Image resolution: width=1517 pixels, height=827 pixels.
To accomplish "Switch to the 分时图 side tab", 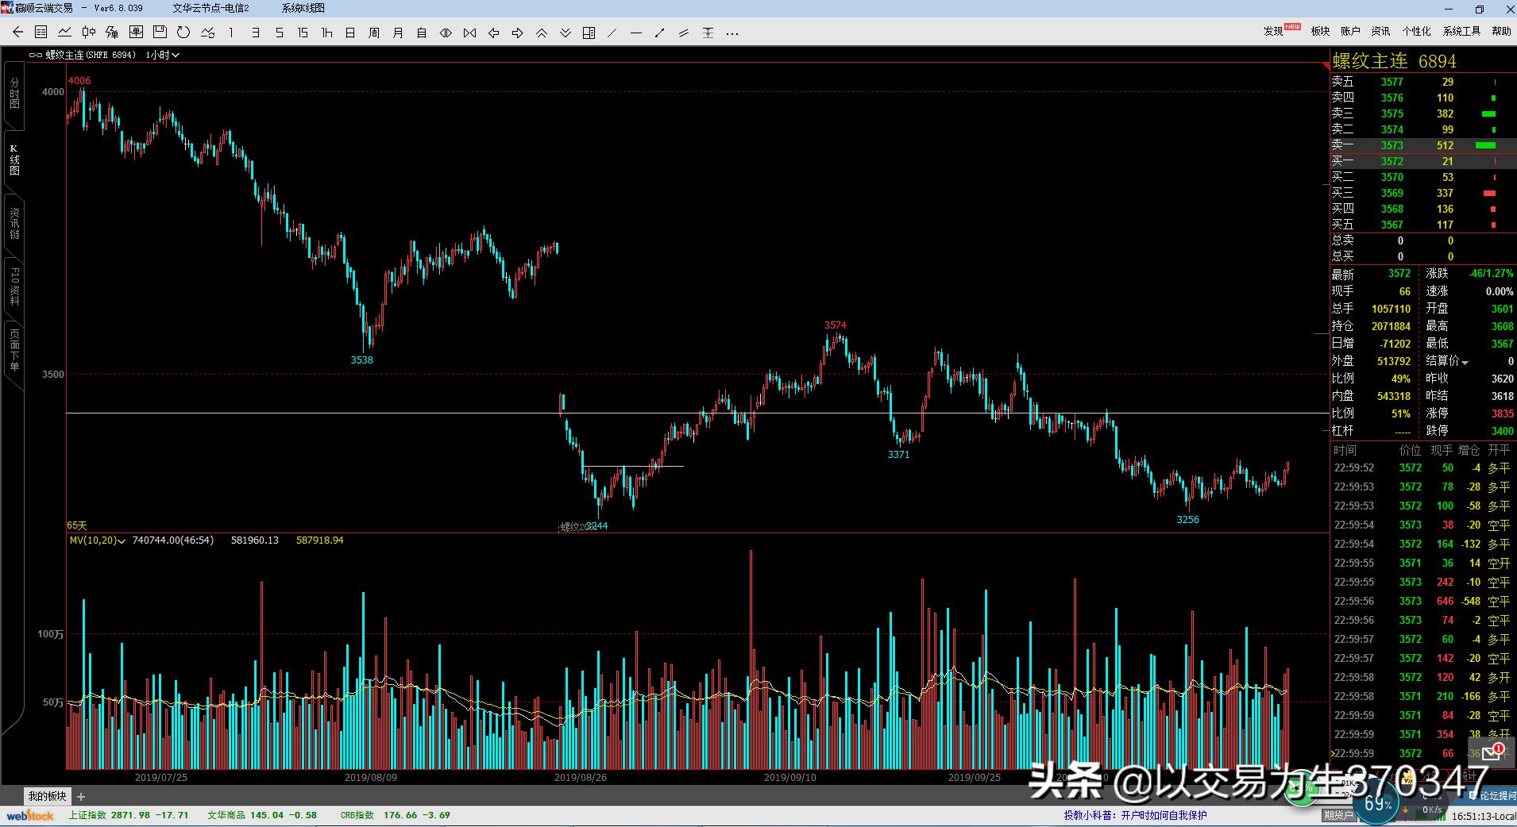I will (x=14, y=93).
